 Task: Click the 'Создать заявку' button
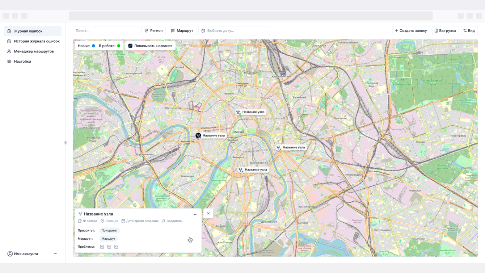tap(411, 31)
